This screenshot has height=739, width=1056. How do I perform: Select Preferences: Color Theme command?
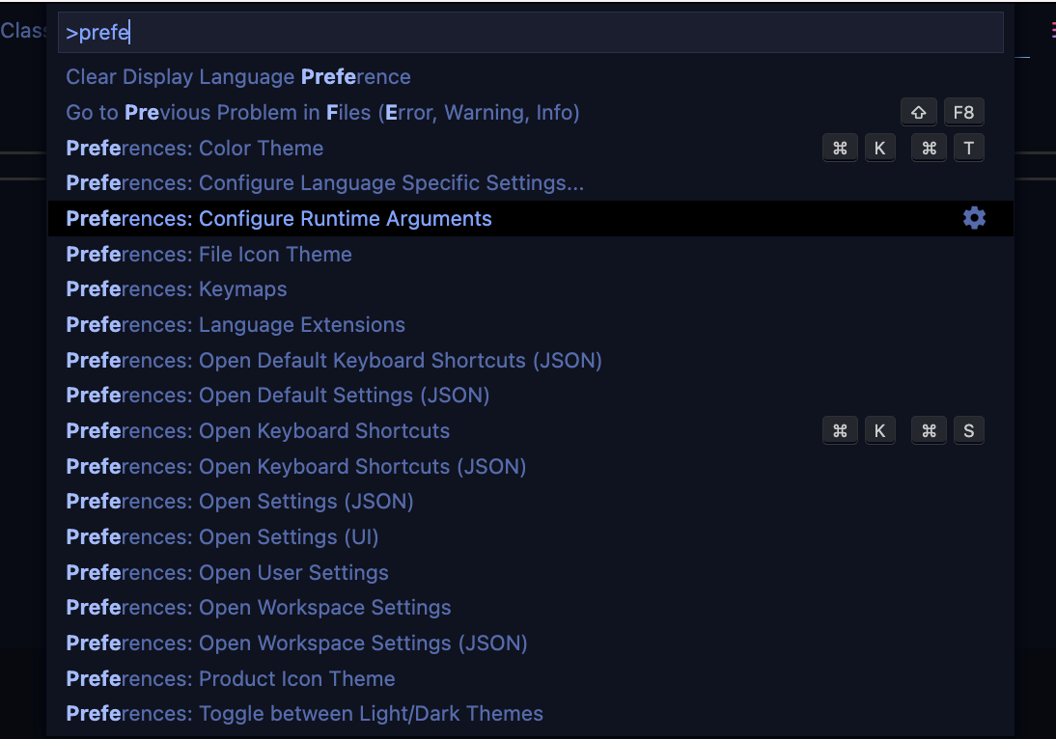coord(193,148)
